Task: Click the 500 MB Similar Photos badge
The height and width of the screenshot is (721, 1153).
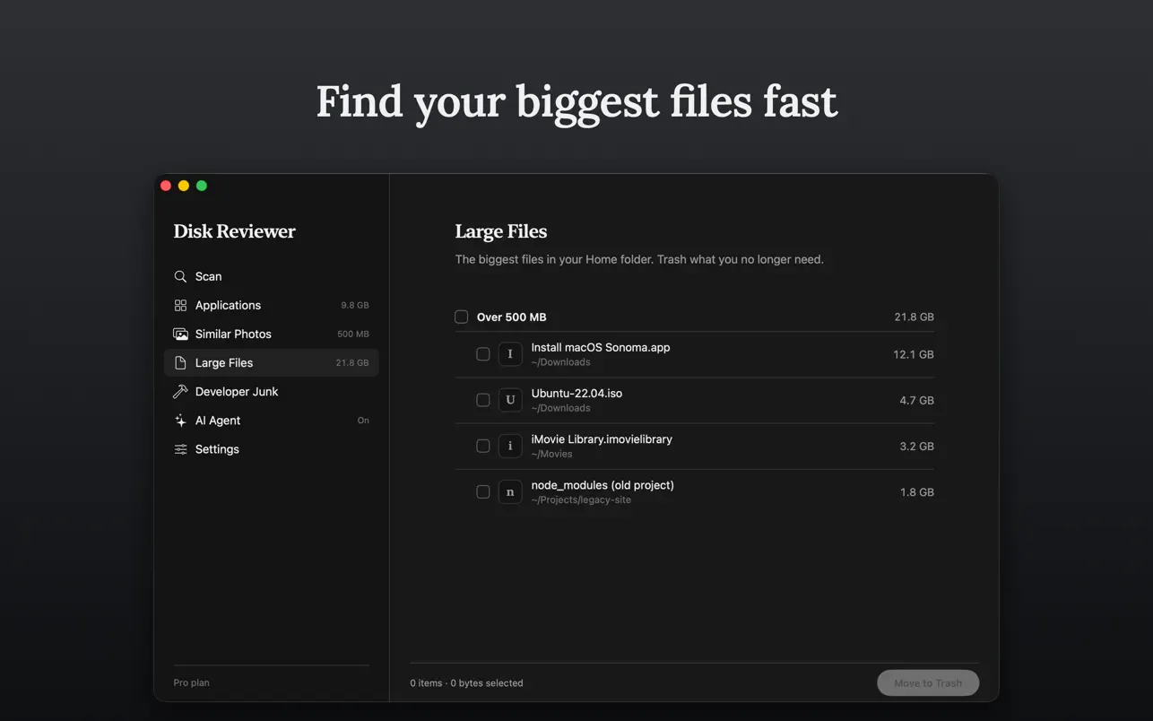Action: [352, 334]
